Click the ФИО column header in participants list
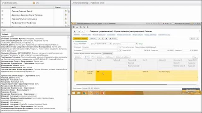The height and width of the screenshot is (113, 202). (x=32, y=7)
